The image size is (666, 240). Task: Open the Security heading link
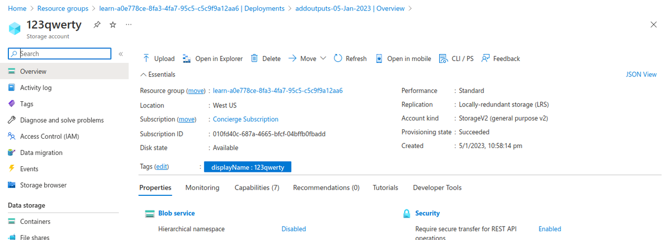tap(427, 213)
